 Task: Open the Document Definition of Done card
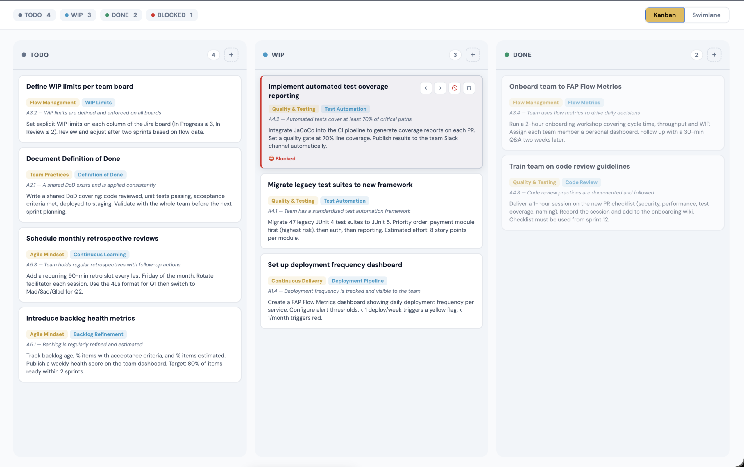click(73, 158)
